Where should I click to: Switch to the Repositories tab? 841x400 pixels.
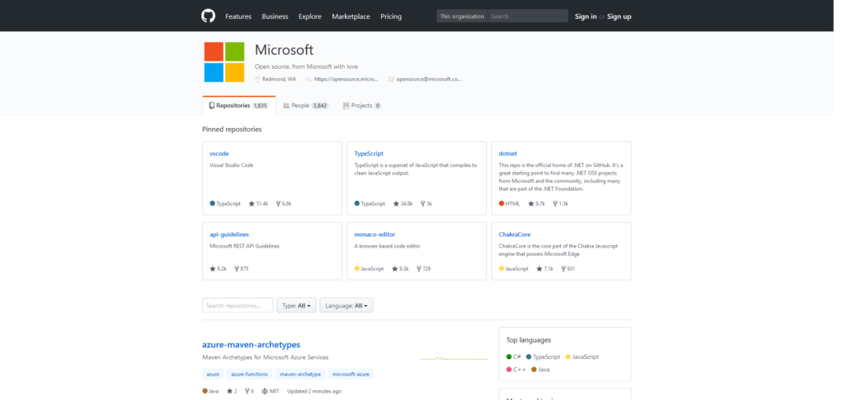(239, 106)
